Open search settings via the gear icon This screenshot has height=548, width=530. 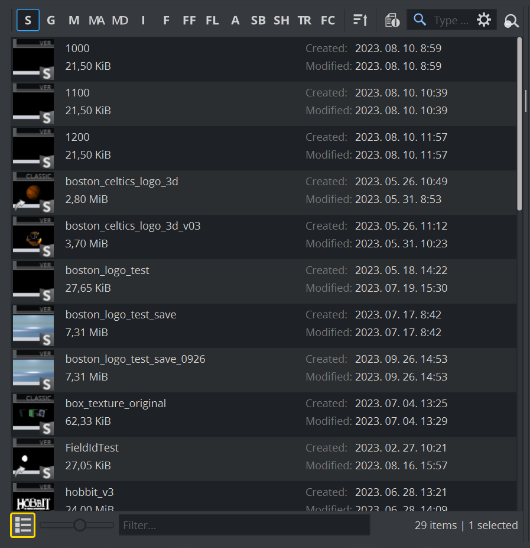[484, 21]
